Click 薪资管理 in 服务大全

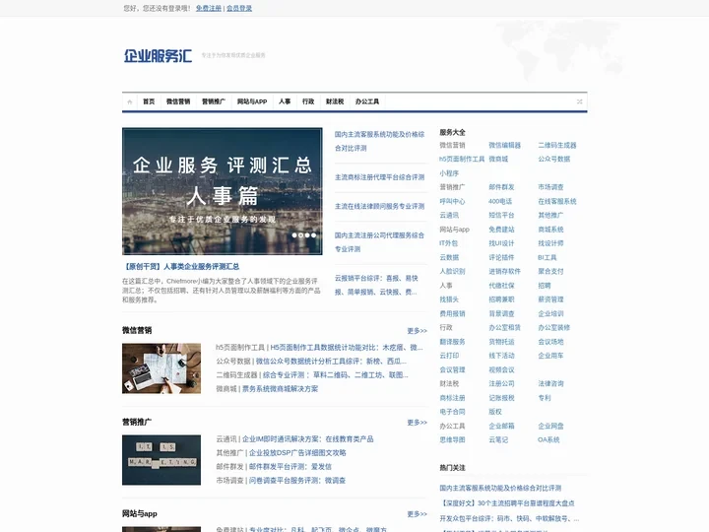point(550,299)
